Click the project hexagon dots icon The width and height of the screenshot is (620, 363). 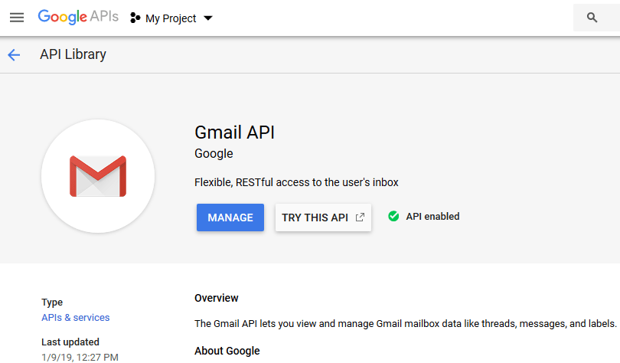coord(135,18)
